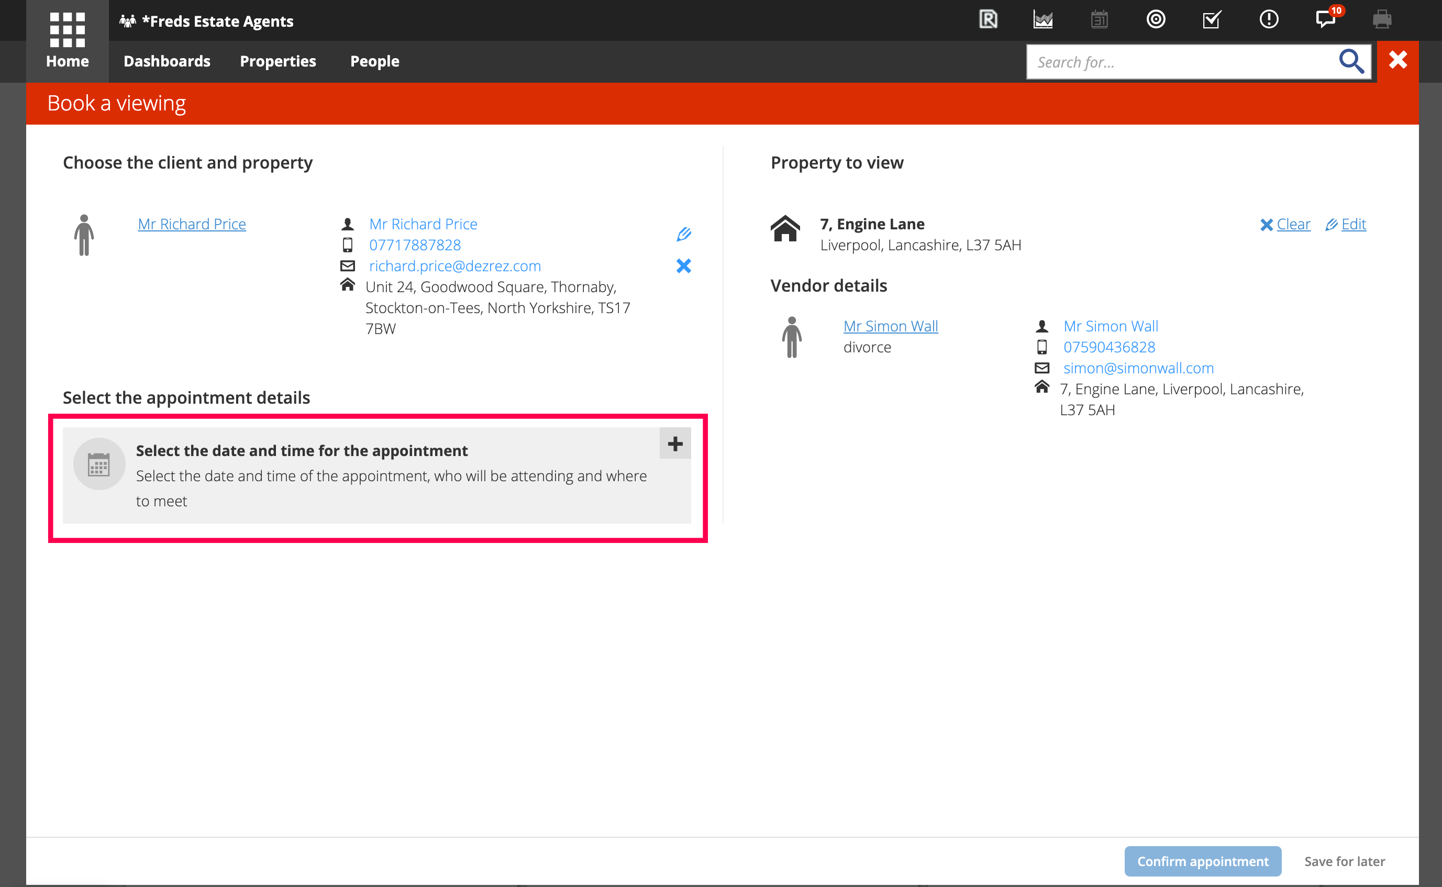This screenshot has width=1442, height=887.
Task: Go to the Home menu label
Action: click(68, 61)
